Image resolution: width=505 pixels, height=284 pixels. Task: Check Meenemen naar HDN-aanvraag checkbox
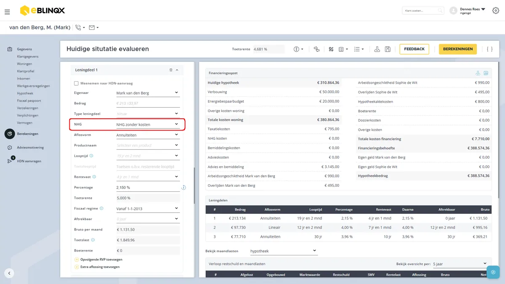(x=77, y=83)
